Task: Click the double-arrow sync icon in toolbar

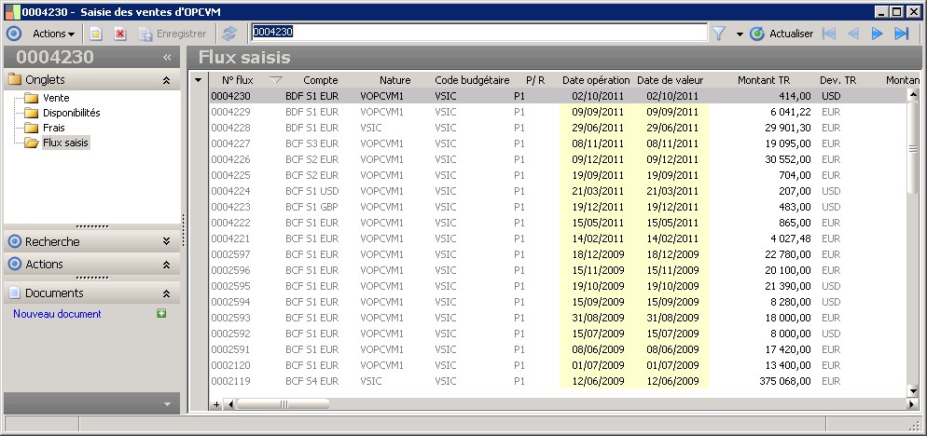Action: tap(229, 34)
